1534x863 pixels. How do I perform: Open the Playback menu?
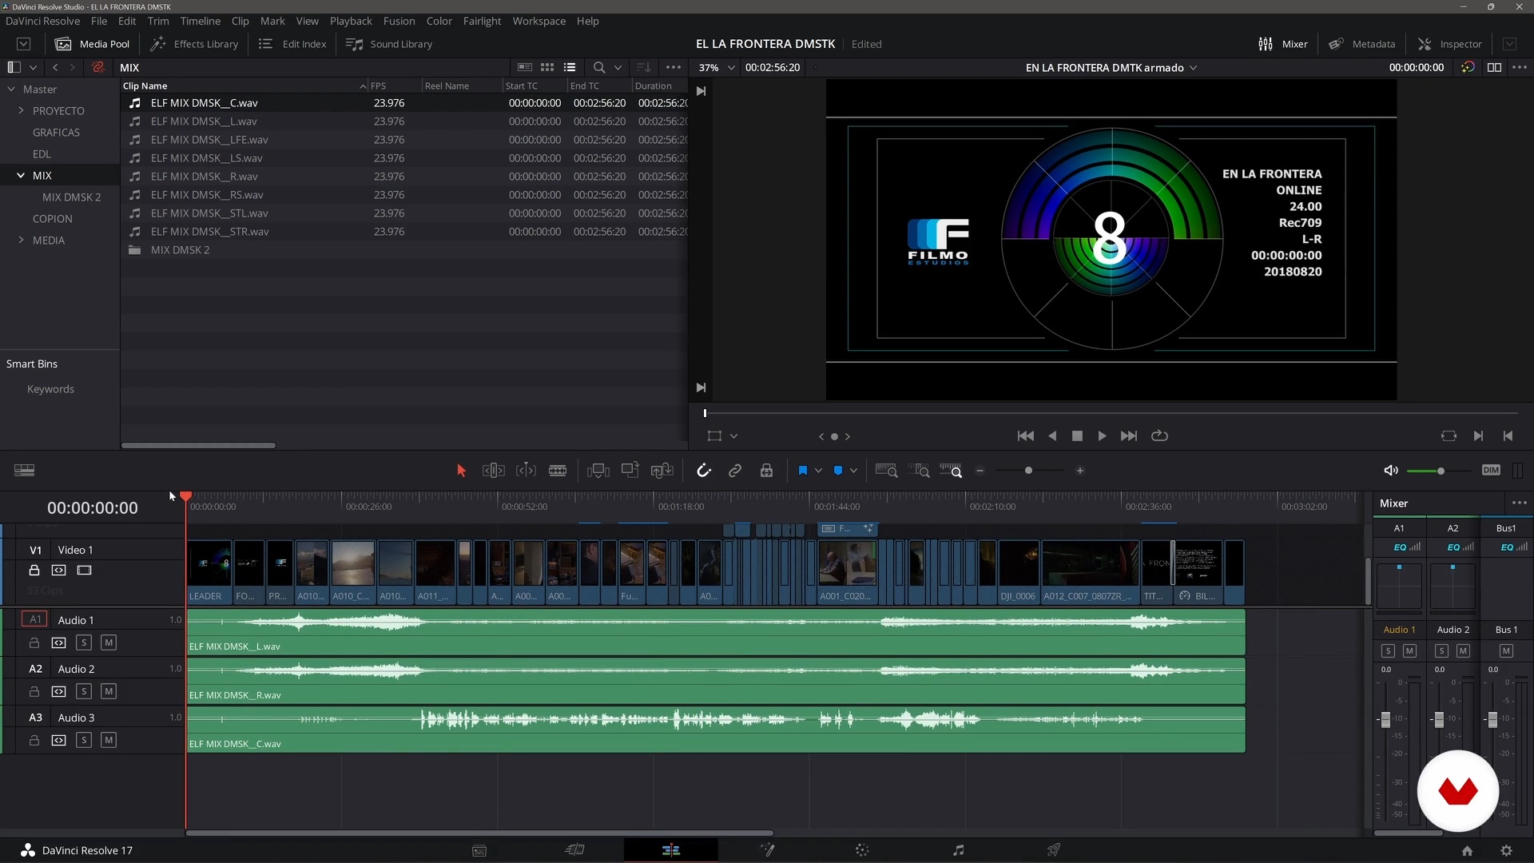click(351, 21)
